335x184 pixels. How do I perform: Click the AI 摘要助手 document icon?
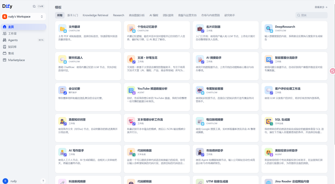(x=200, y=59)
